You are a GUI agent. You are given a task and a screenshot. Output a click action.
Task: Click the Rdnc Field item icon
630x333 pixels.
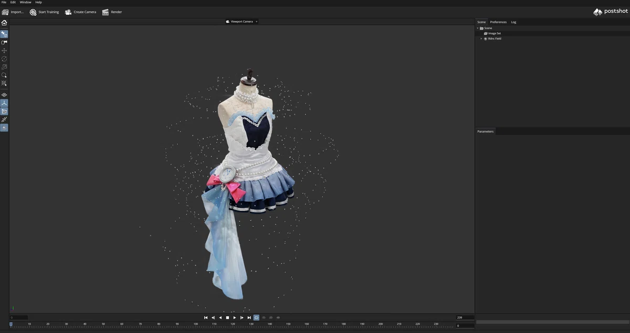(486, 38)
